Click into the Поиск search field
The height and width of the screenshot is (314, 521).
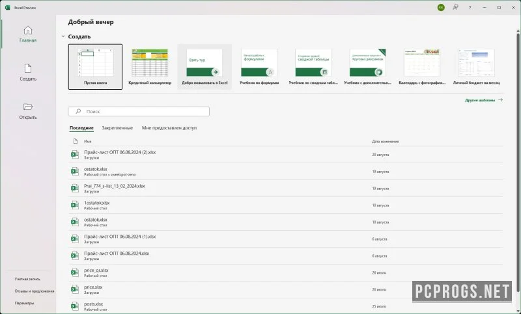(139, 111)
